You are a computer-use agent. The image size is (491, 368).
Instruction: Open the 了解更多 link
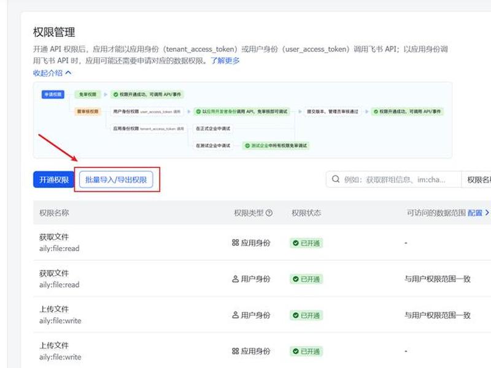click(x=225, y=60)
